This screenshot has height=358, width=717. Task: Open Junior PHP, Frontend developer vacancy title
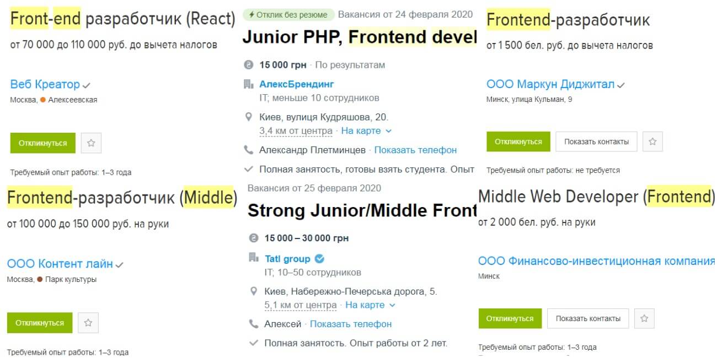click(359, 37)
